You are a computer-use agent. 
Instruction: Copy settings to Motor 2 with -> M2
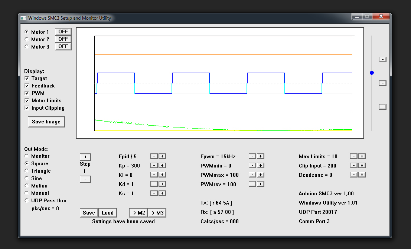coord(138,213)
